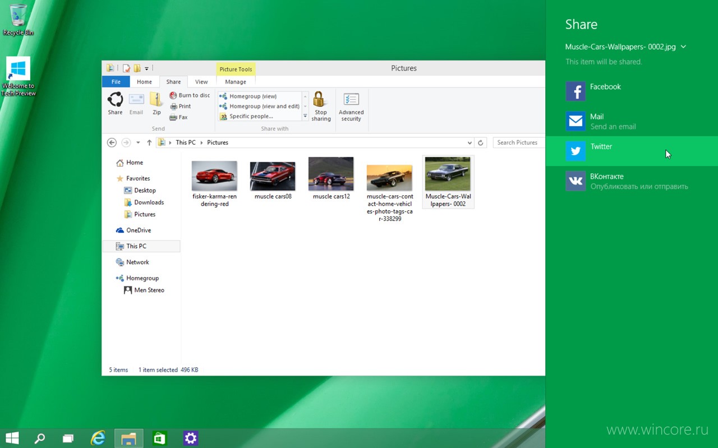718x448 pixels.
Task: Click This PC in the address bar
Action: point(186,142)
